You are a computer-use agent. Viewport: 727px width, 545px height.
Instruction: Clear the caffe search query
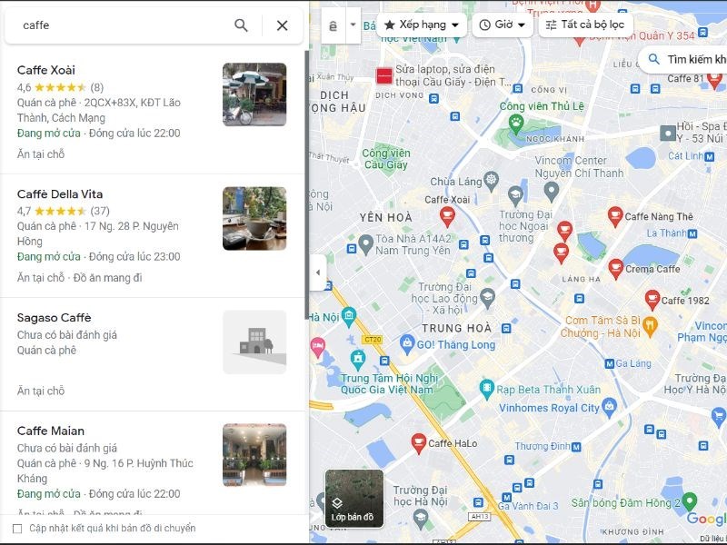pyautogui.click(x=282, y=25)
